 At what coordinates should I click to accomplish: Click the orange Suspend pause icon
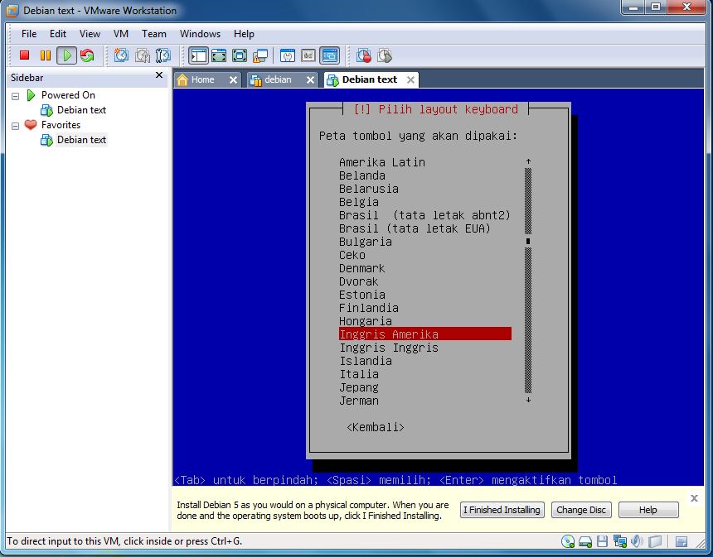(x=45, y=55)
